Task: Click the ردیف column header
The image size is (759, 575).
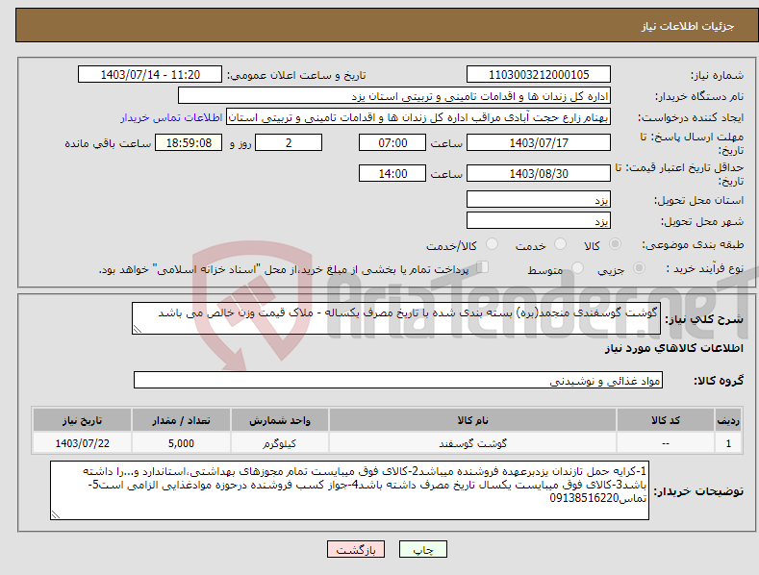Action: (728, 420)
